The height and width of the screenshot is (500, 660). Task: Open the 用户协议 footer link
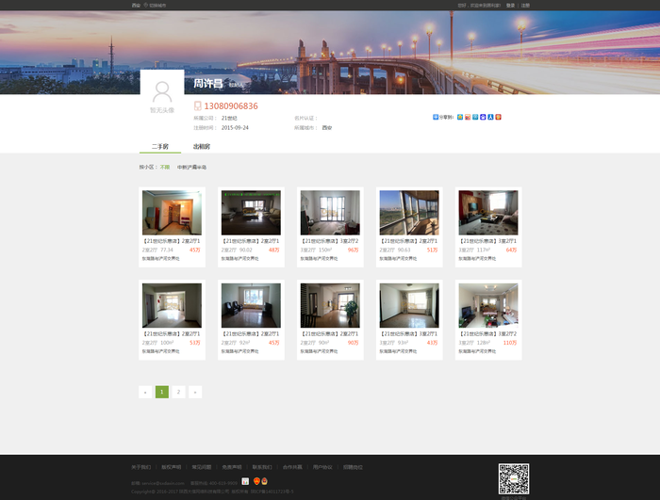(322, 467)
